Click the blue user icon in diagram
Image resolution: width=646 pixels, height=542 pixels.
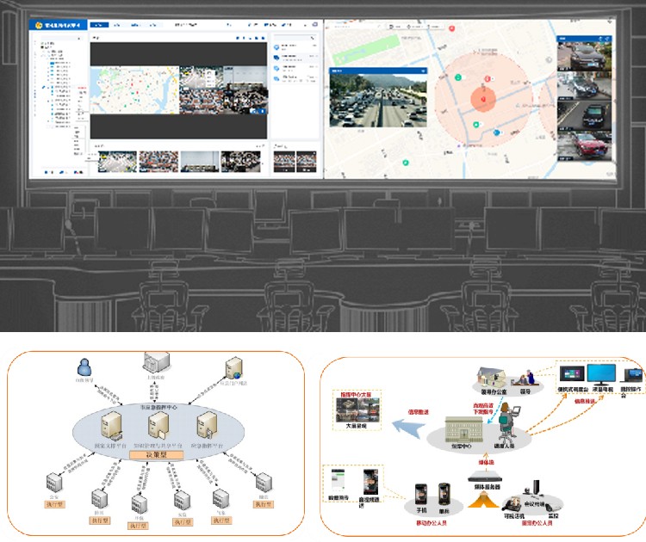(85, 366)
